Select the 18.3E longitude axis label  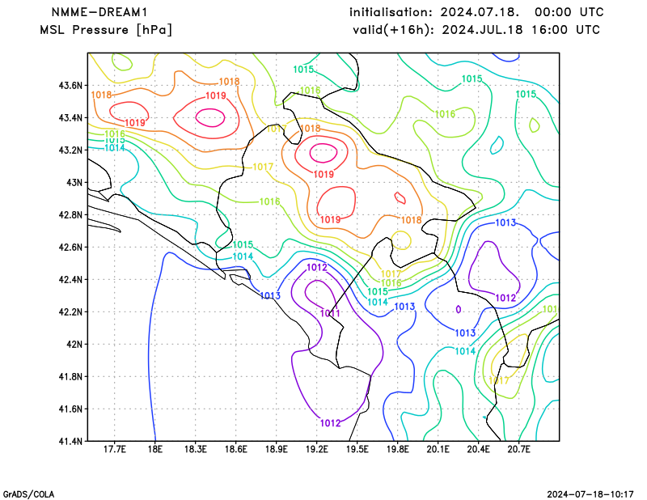[x=196, y=449]
